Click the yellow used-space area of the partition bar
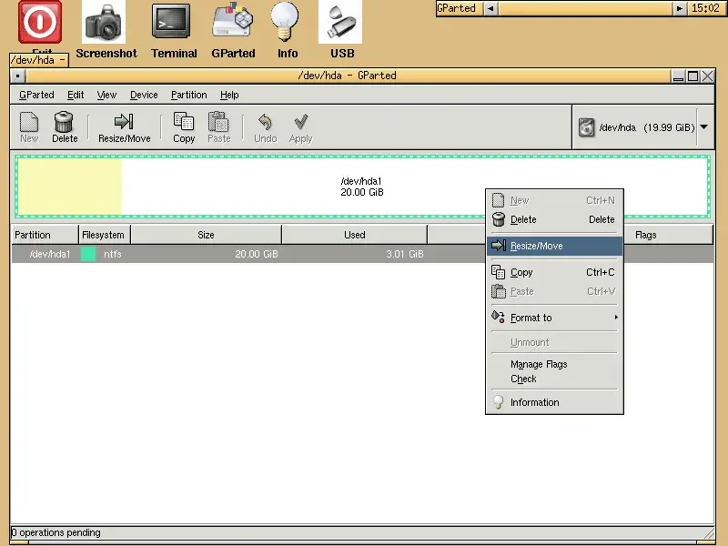728x546 pixels. pos(70,187)
